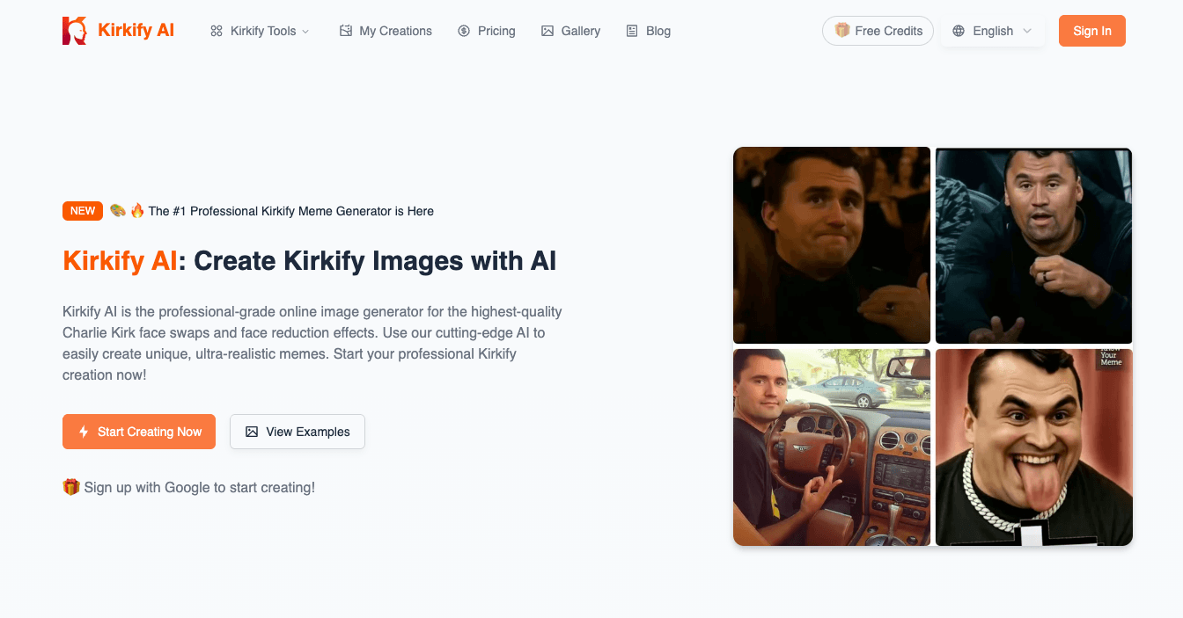Click the gift box icon in Free Credits
The width and height of the screenshot is (1183, 618).
click(x=842, y=31)
